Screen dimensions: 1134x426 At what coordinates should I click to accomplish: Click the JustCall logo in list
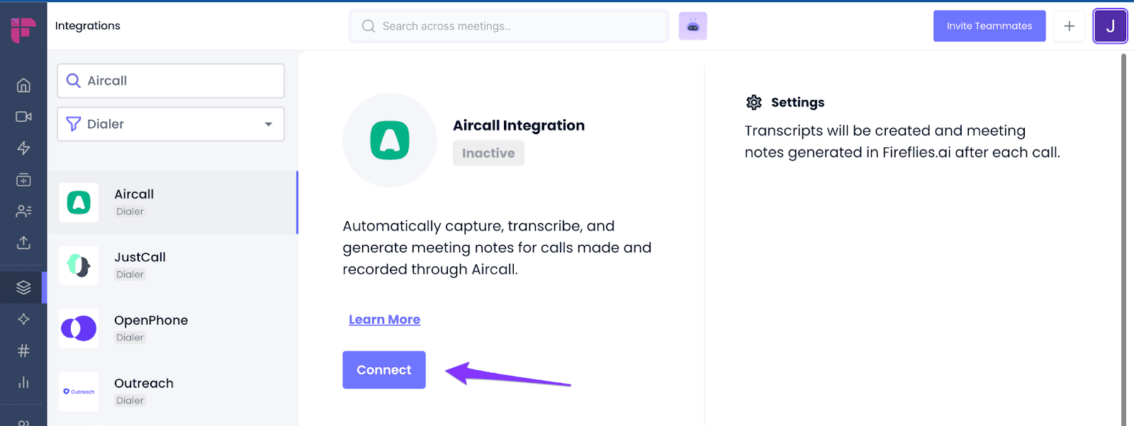(79, 266)
